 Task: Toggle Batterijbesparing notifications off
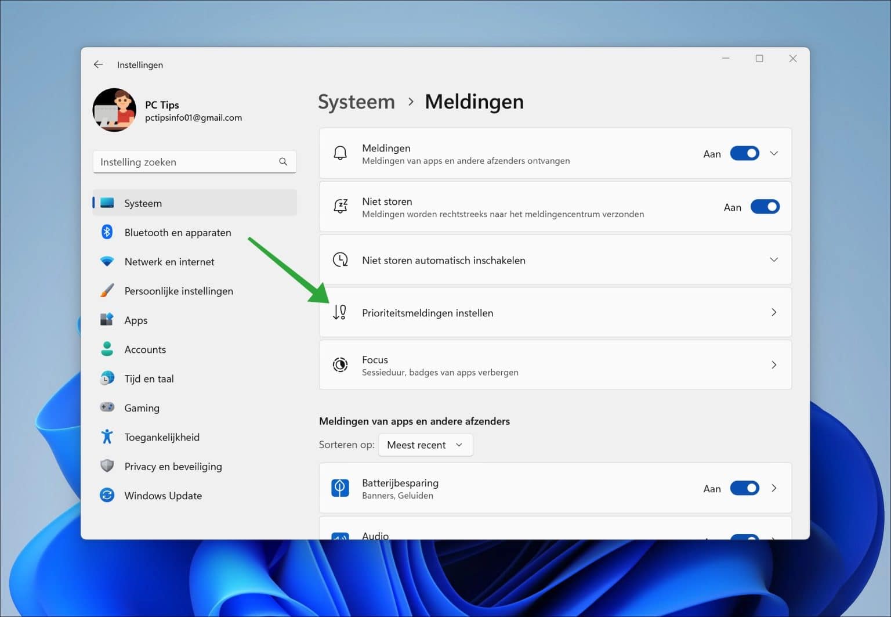744,488
